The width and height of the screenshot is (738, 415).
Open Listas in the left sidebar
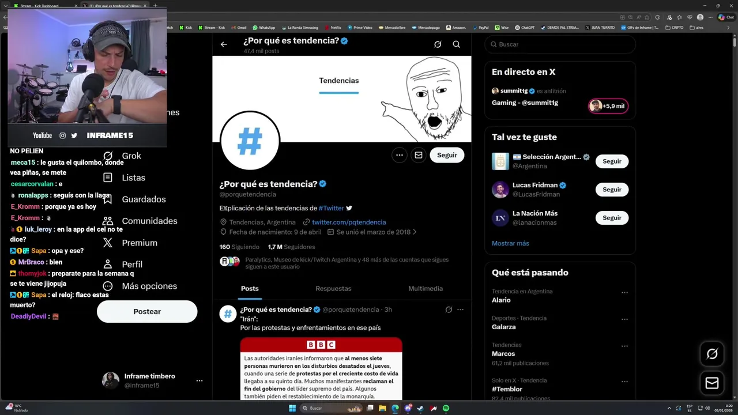tap(124, 178)
